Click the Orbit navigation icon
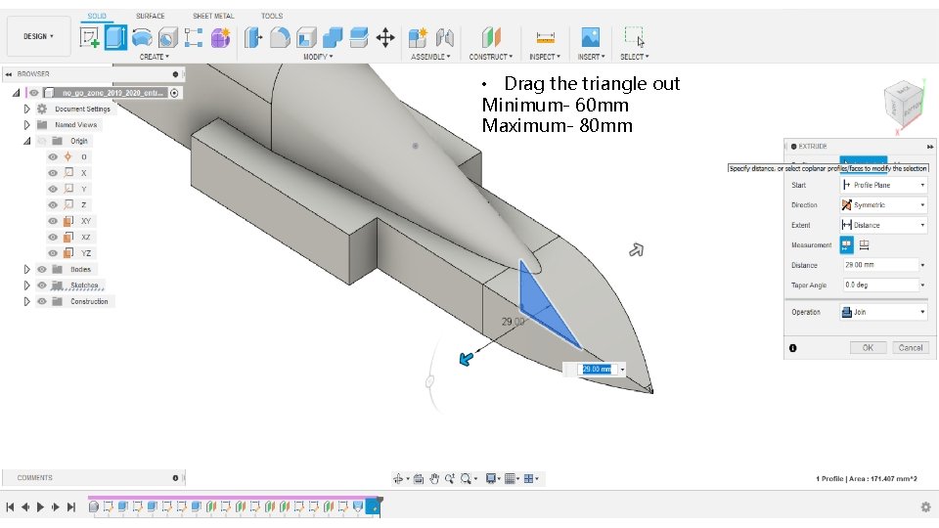 coord(398,478)
